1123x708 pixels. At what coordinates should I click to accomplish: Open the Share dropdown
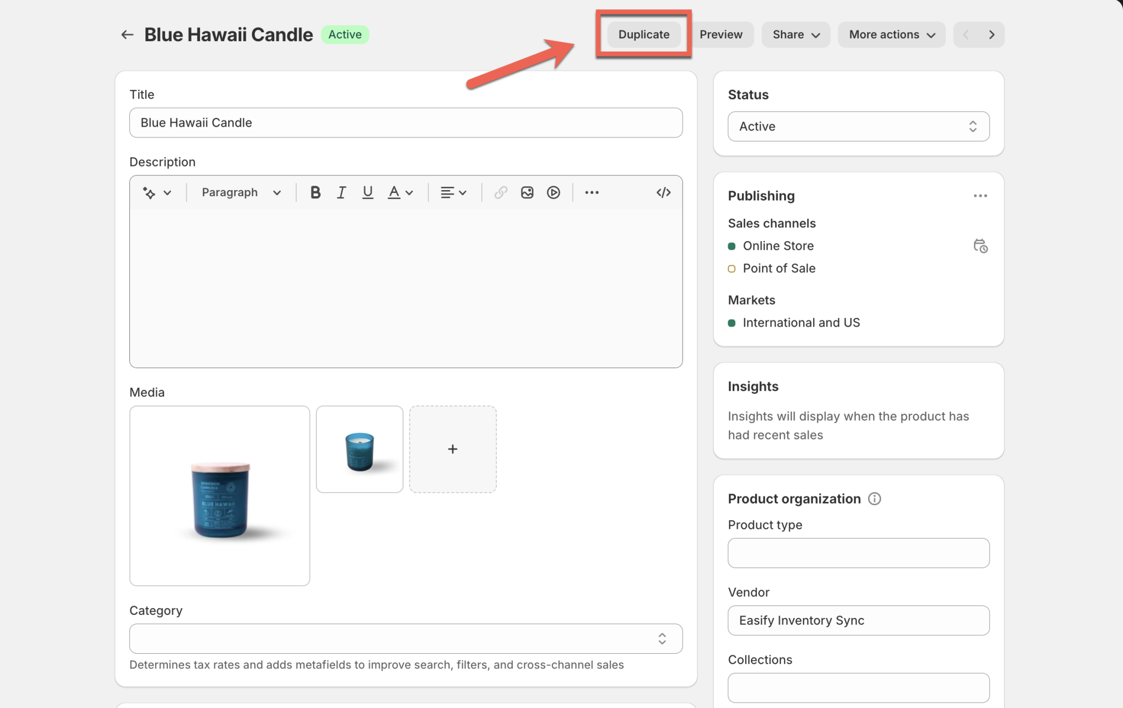coord(796,35)
